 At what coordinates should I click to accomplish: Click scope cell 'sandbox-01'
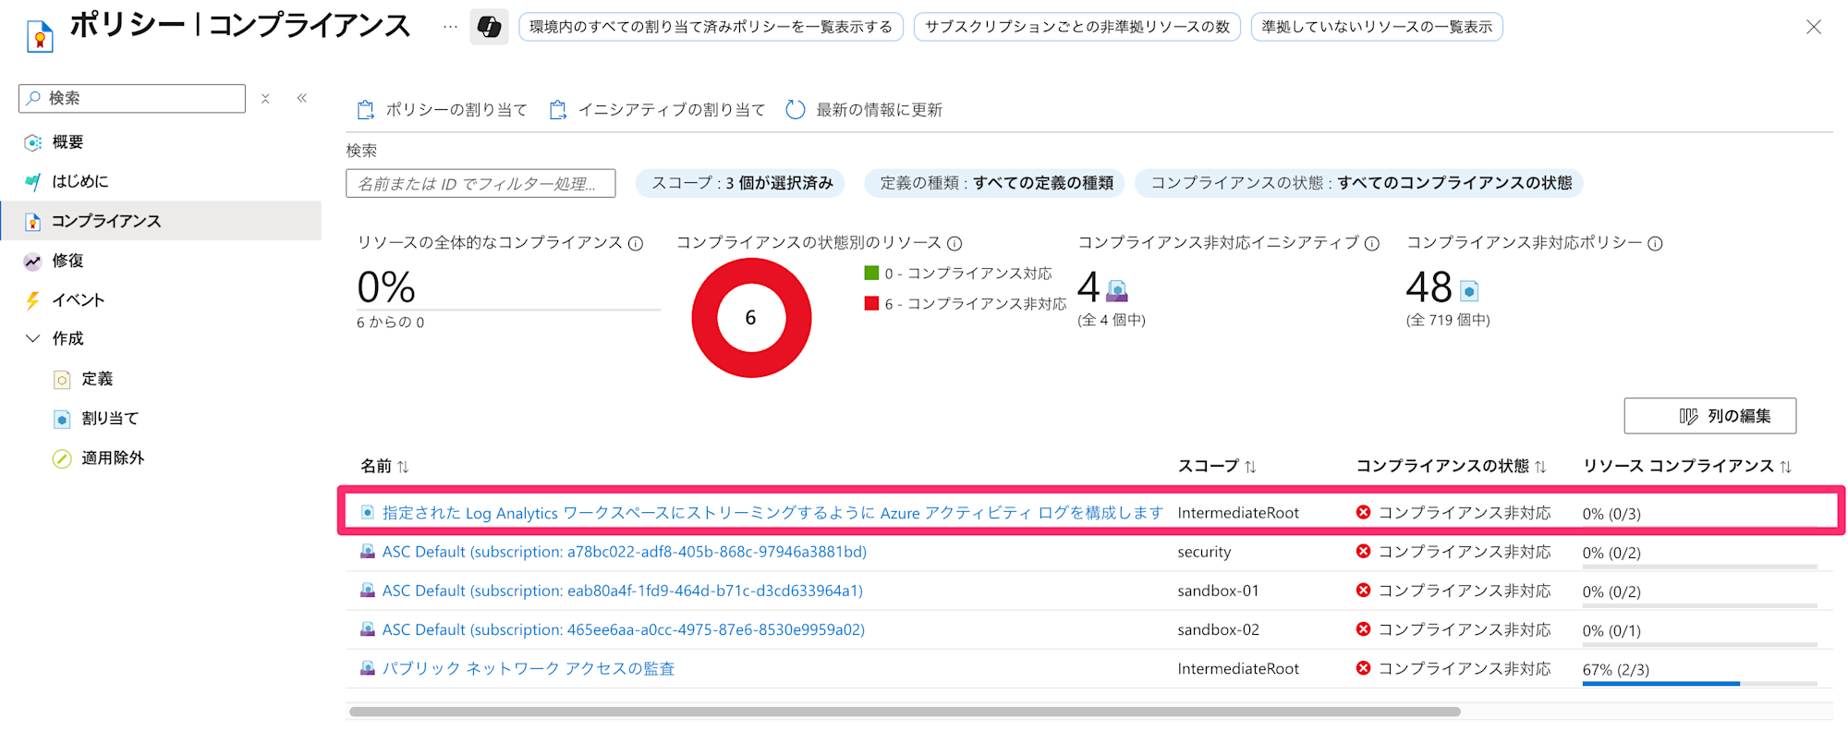tap(1218, 591)
